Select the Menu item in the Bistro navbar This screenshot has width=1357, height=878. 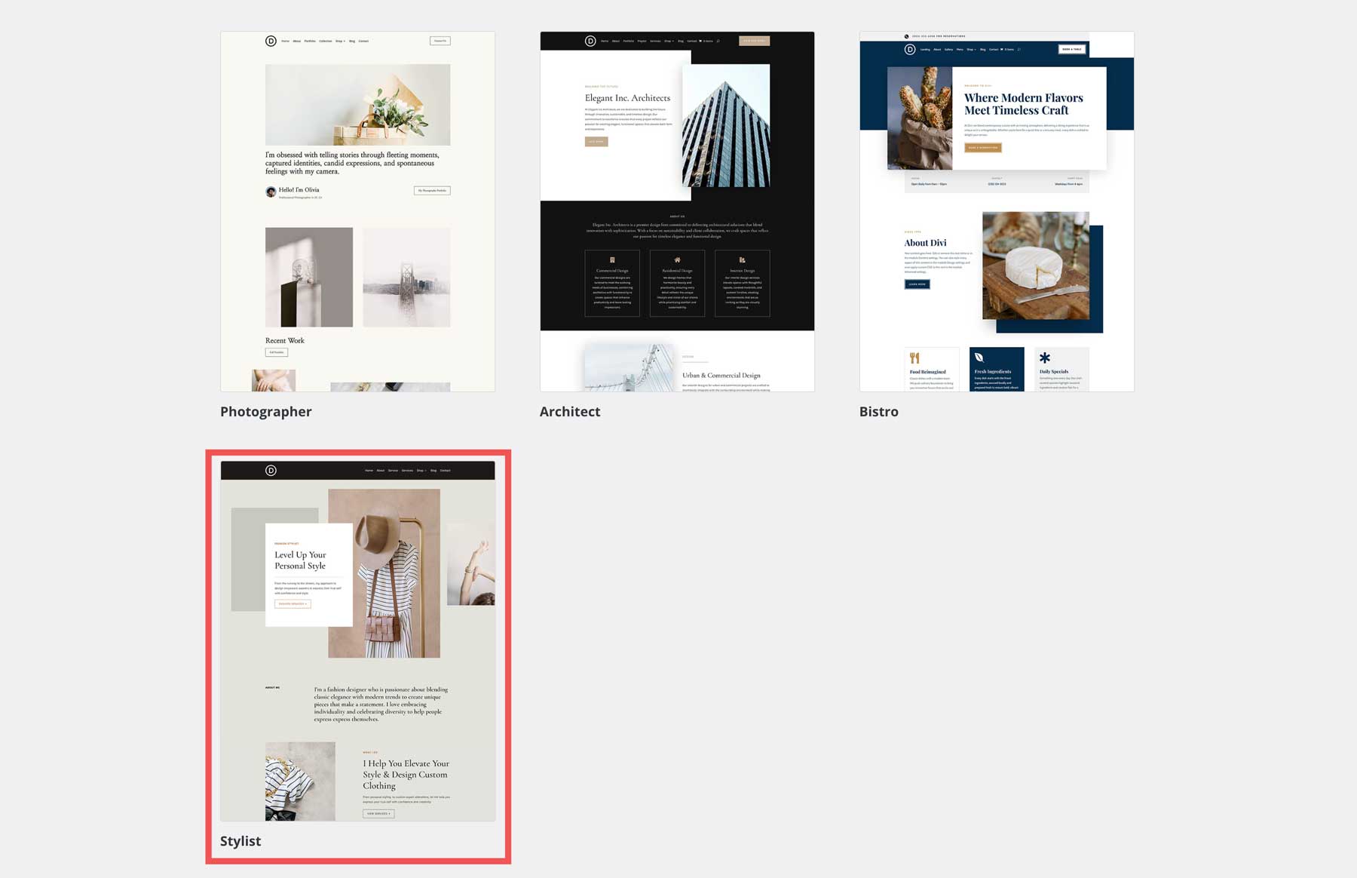click(x=959, y=50)
